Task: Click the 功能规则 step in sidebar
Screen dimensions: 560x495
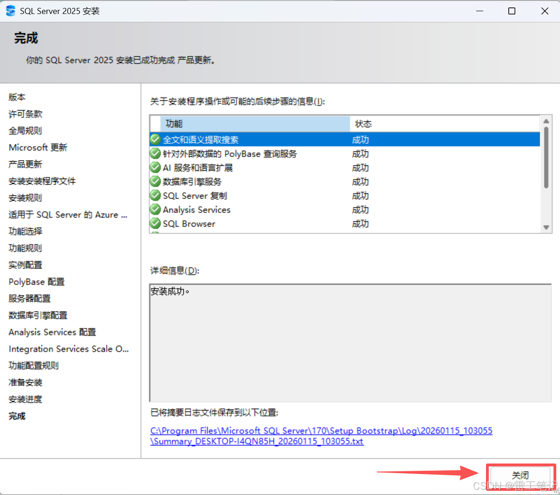Action: (26, 248)
